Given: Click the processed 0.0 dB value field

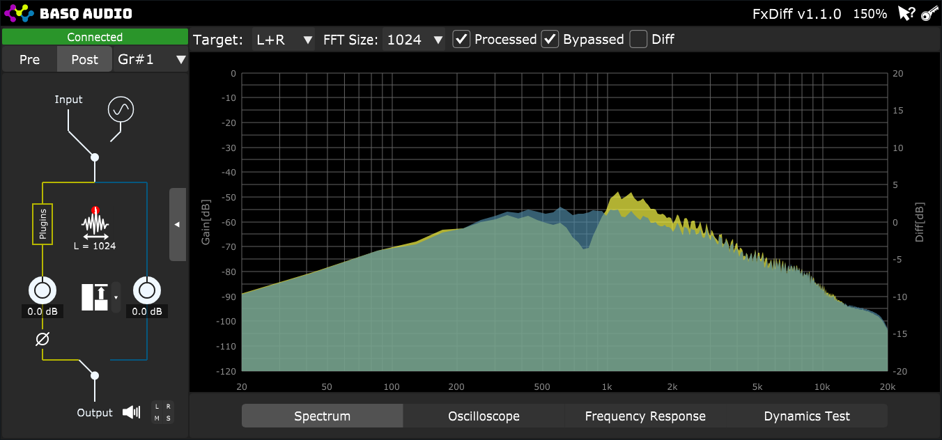Looking at the screenshot, I should pyautogui.click(x=43, y=311).
